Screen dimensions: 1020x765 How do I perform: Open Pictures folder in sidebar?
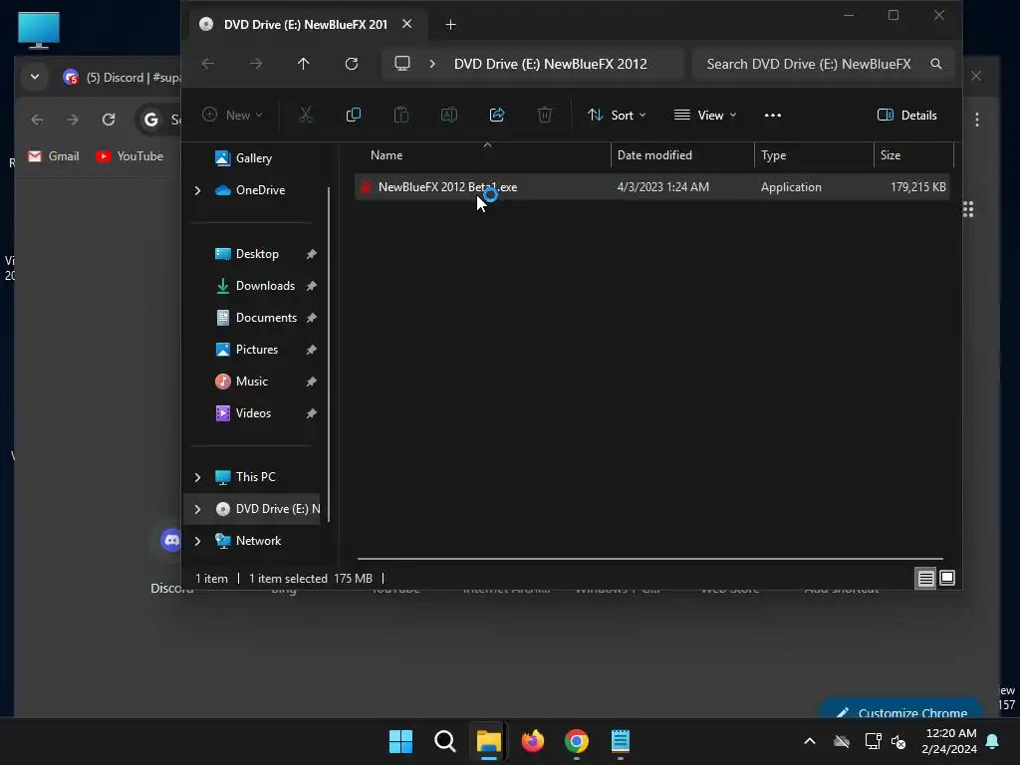click(256, 350)
